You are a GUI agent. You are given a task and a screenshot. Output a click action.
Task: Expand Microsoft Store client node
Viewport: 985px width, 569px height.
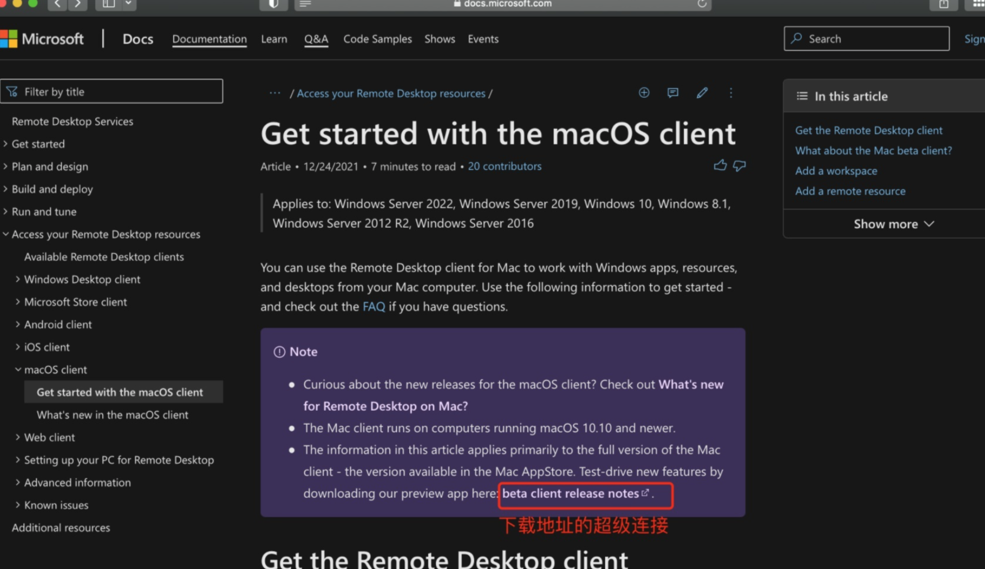click(x=18, y=302)
